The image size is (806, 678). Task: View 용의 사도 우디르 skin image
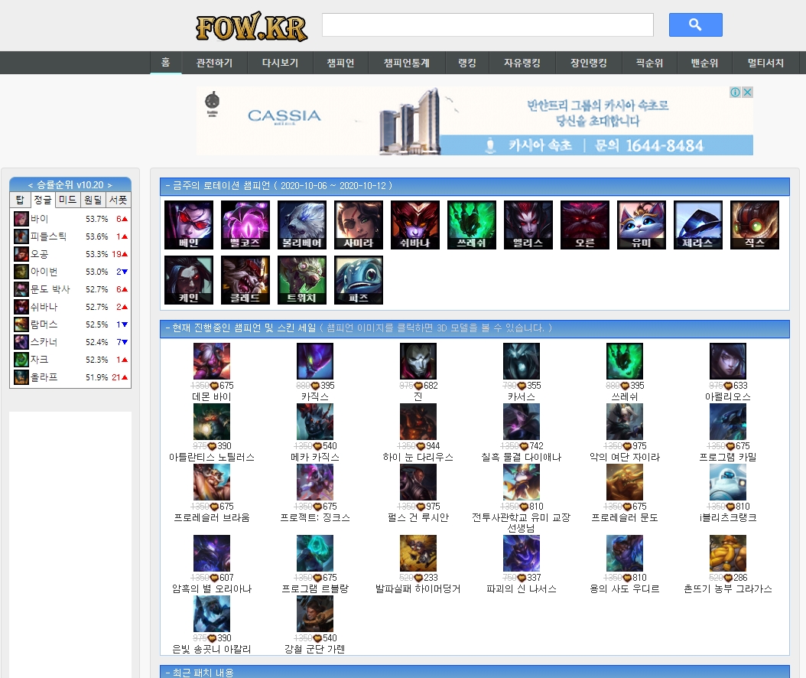tap(625, 553)
